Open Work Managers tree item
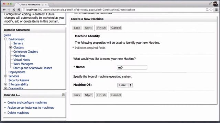The height and width of the screenshot is (123, 220). [23, 64]
